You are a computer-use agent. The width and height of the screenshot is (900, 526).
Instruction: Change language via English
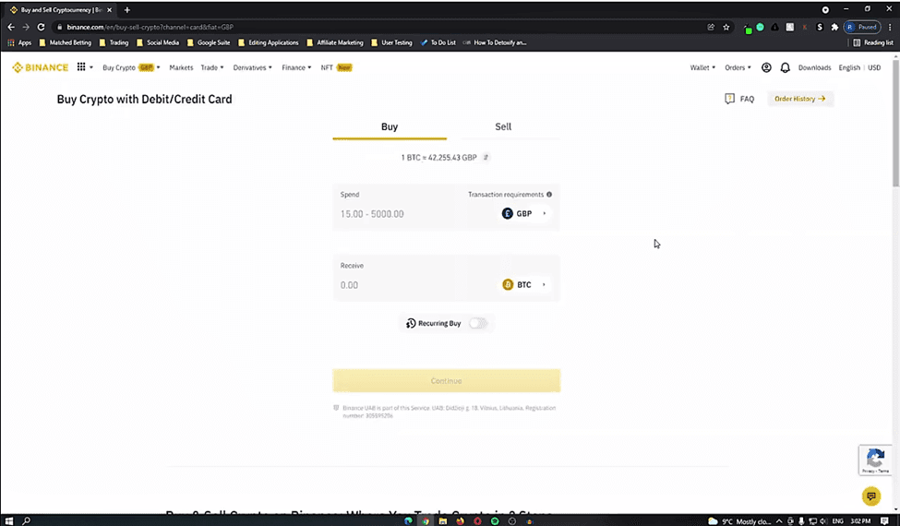(849, 67)
